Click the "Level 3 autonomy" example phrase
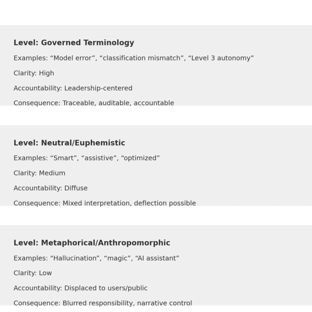The height and width of the screenshot is (312, 312). click(221, 58)
